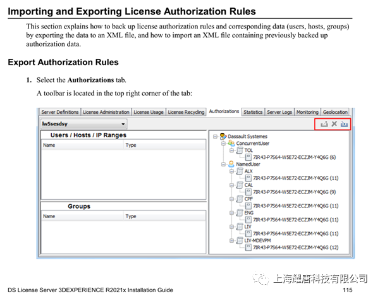Collapse the NamedUser tree node

pyautogui.click(x=223, y=164)
